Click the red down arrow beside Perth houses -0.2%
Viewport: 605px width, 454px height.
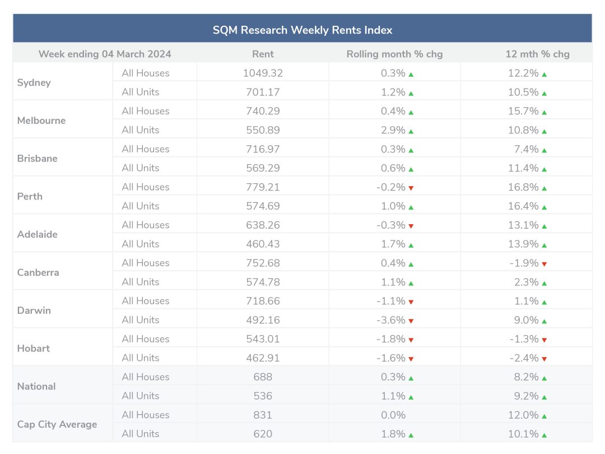click(x=411, y=188)
